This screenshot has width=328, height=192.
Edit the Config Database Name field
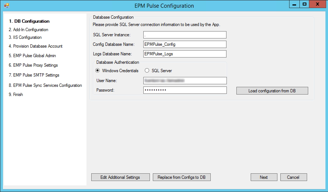coord(185,44)
